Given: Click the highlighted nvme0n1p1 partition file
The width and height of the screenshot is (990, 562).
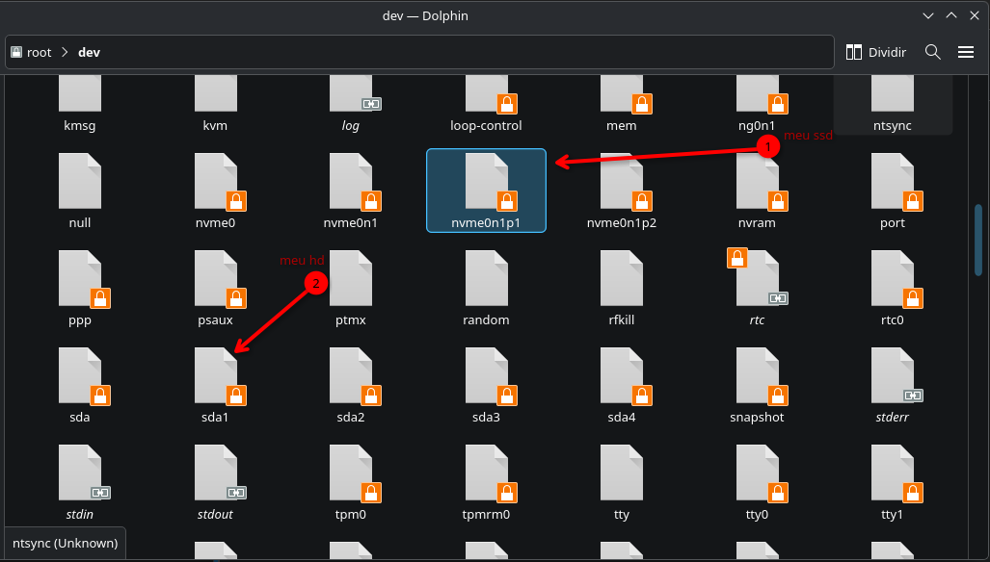Looking at the screenshot, I should 486,191.
